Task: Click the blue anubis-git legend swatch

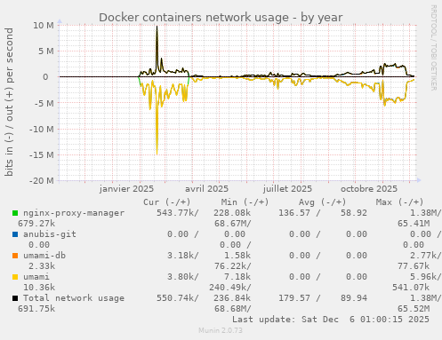Action: click(15, 234)
